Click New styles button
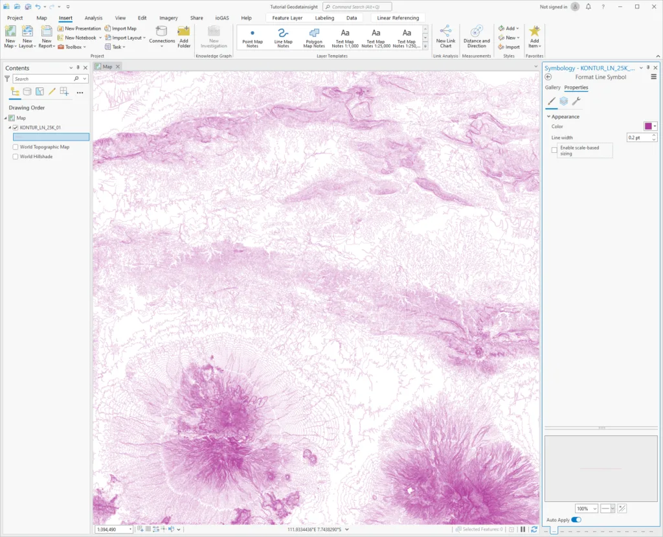663x537 pixels. [x=509, y=38]
